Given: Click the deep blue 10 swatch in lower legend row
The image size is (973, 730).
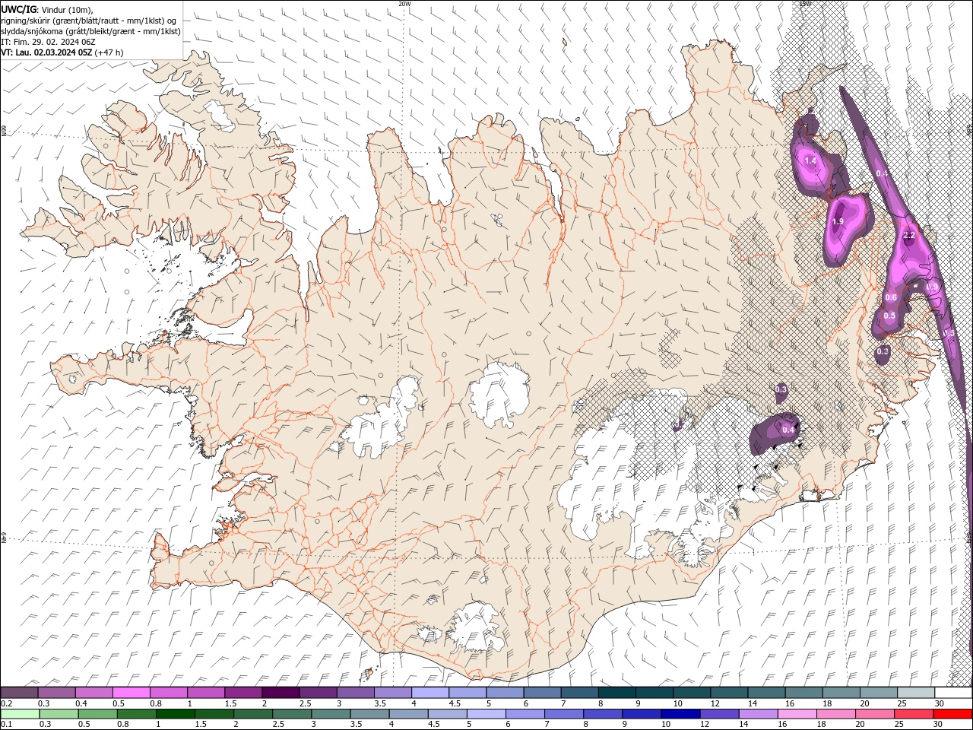Looking at the screenshot, I should point(681,714).
